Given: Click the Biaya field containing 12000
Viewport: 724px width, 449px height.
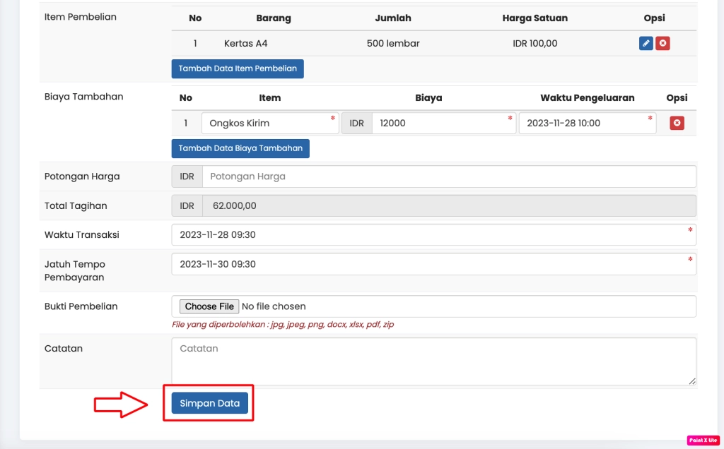Looking at the screenshot, I should click(x=443, y=124).
